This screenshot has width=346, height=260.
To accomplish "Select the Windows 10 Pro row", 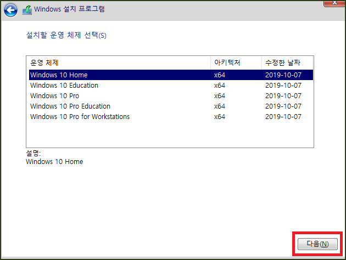I will point(171,95).
